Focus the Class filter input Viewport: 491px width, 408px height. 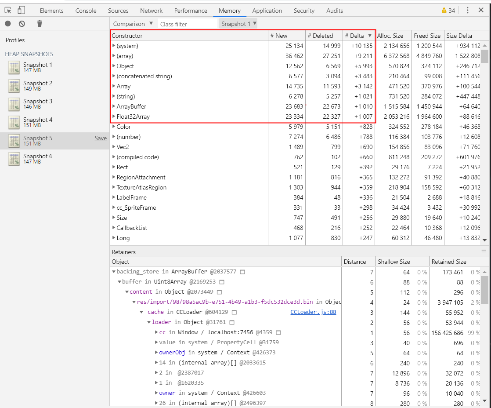tap(187, 24)
